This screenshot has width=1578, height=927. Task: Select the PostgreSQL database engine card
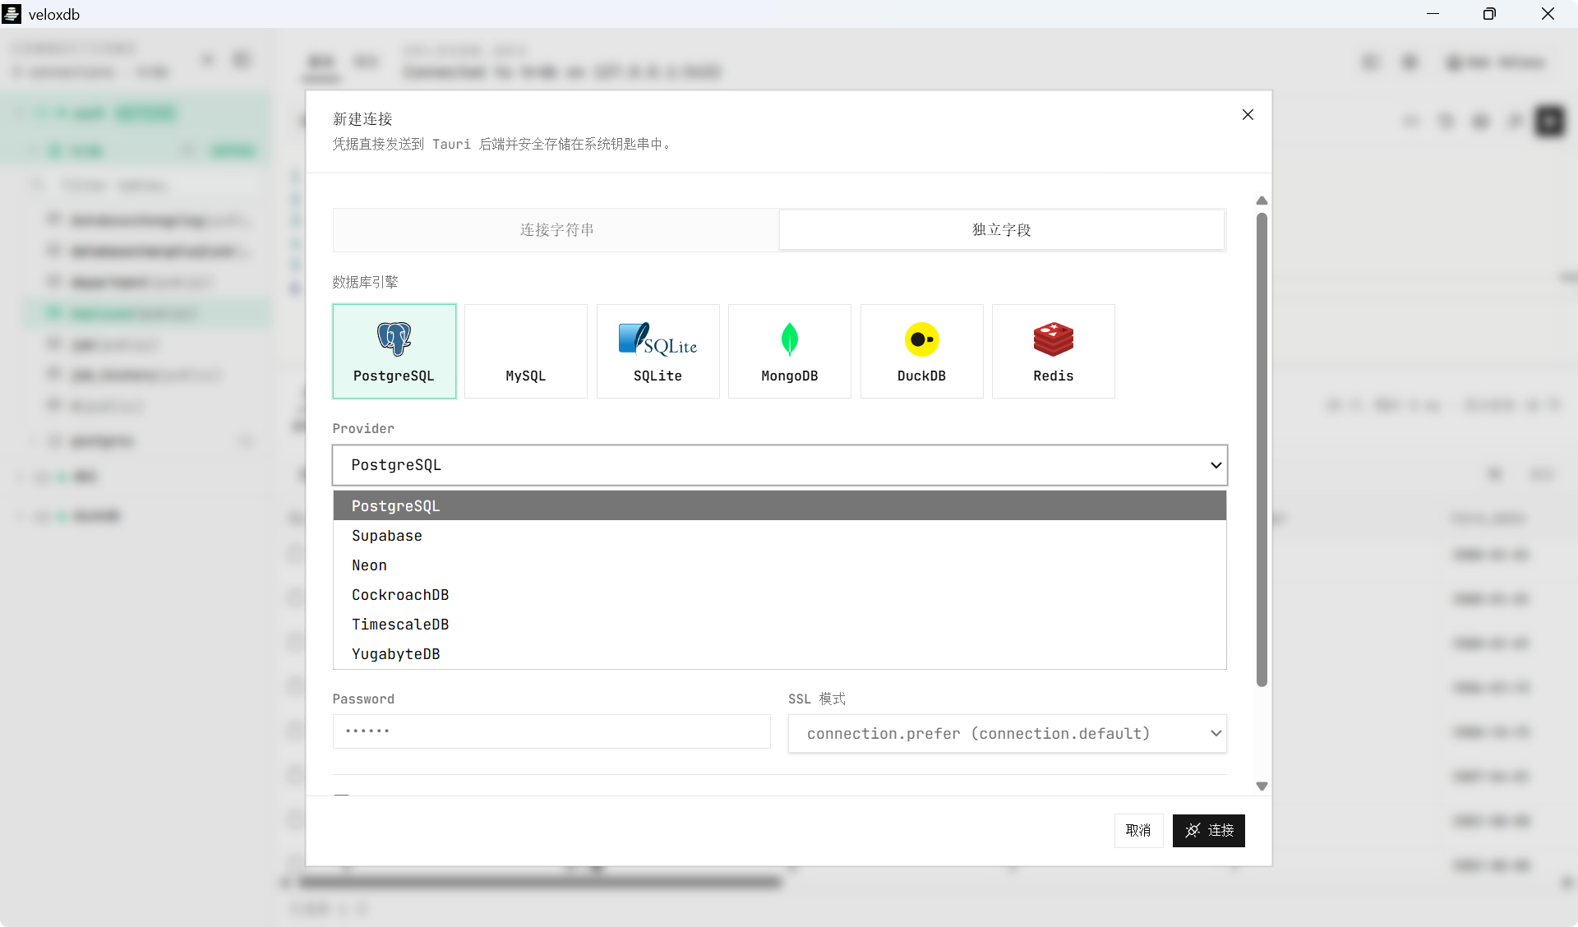click(394, 351)
